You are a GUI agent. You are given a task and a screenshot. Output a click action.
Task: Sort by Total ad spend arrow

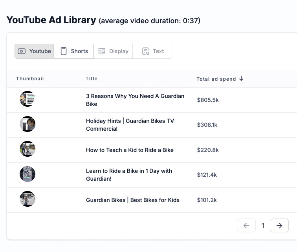click(241, 79)
